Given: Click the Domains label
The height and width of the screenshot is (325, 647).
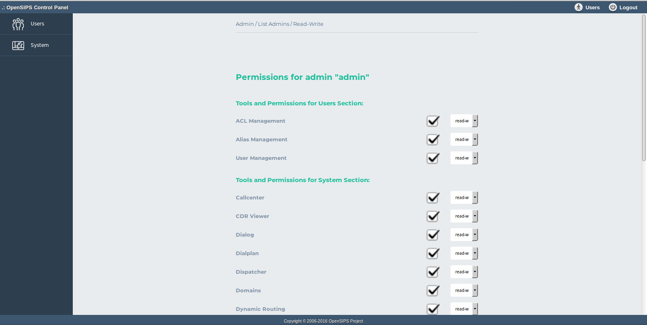Looking at the screenshot, I should tap(248, 290).
